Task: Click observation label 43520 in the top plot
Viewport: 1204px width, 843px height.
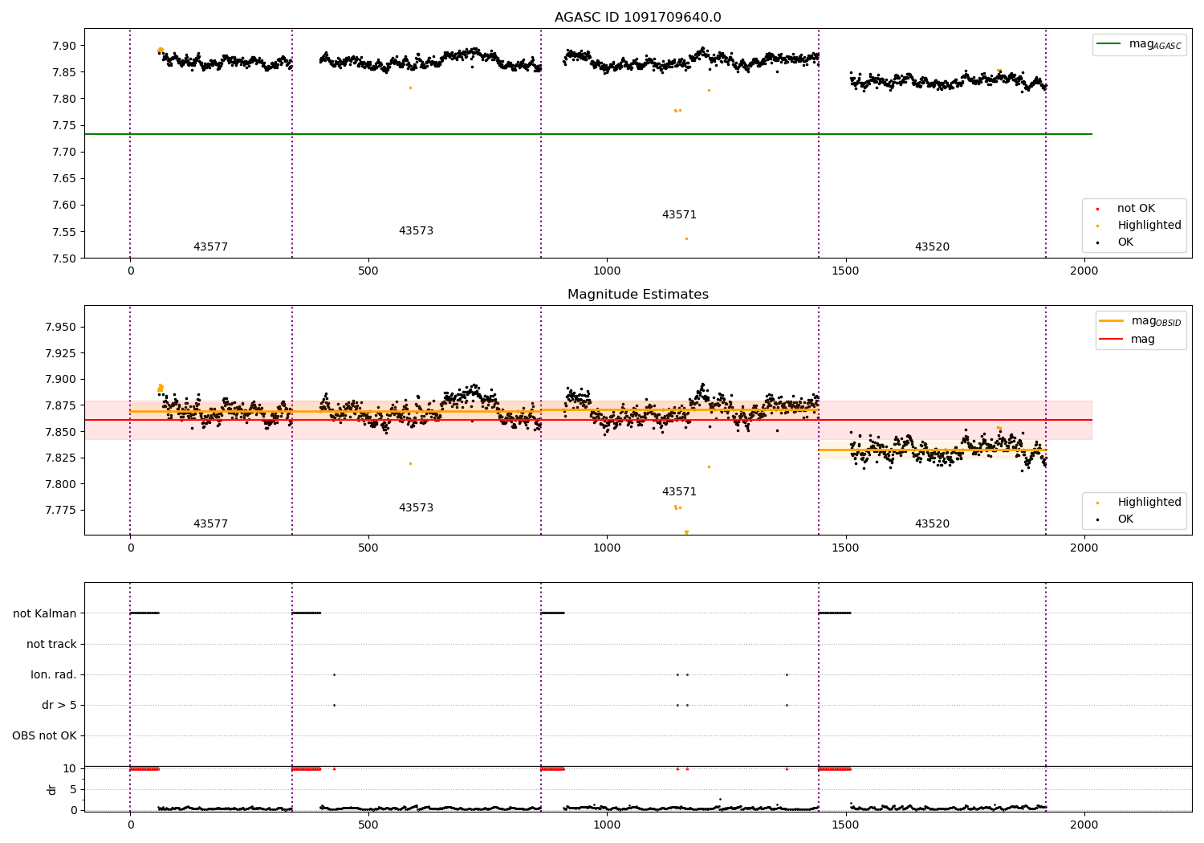Action: tap(932, 247)
